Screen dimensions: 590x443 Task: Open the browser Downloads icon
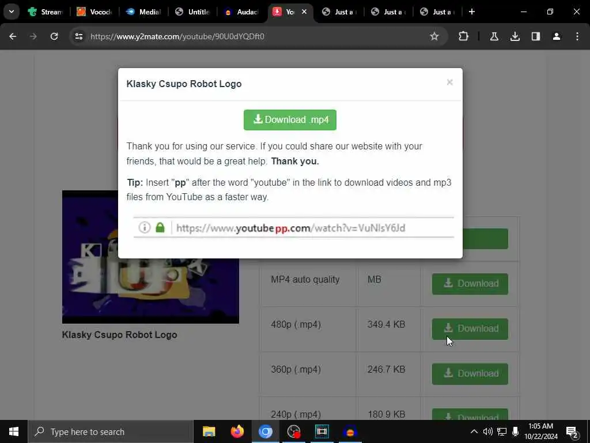coord(515,36)
